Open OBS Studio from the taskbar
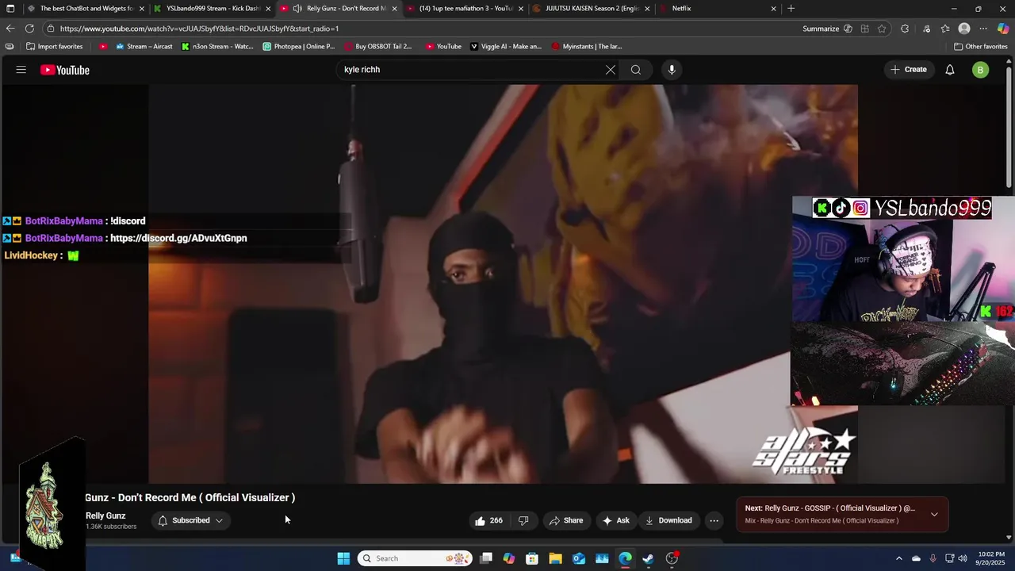The image size is (1015, 571). (x=672, y=558)
